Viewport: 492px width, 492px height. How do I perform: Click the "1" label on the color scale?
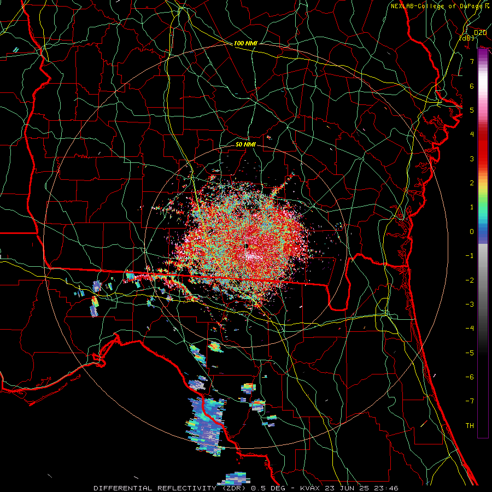[x=472, y=207]
